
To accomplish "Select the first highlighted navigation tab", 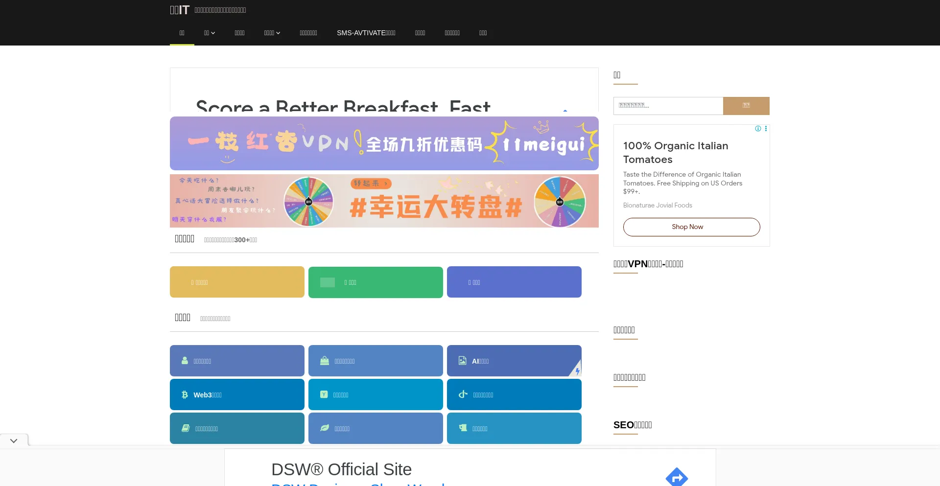I will (x=182, y=33).
